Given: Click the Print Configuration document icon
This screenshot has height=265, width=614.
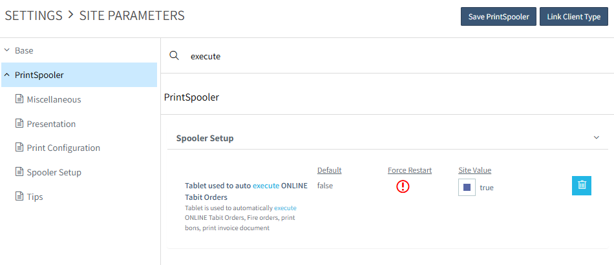Looking at the screenshot, I should coord(19,148).
